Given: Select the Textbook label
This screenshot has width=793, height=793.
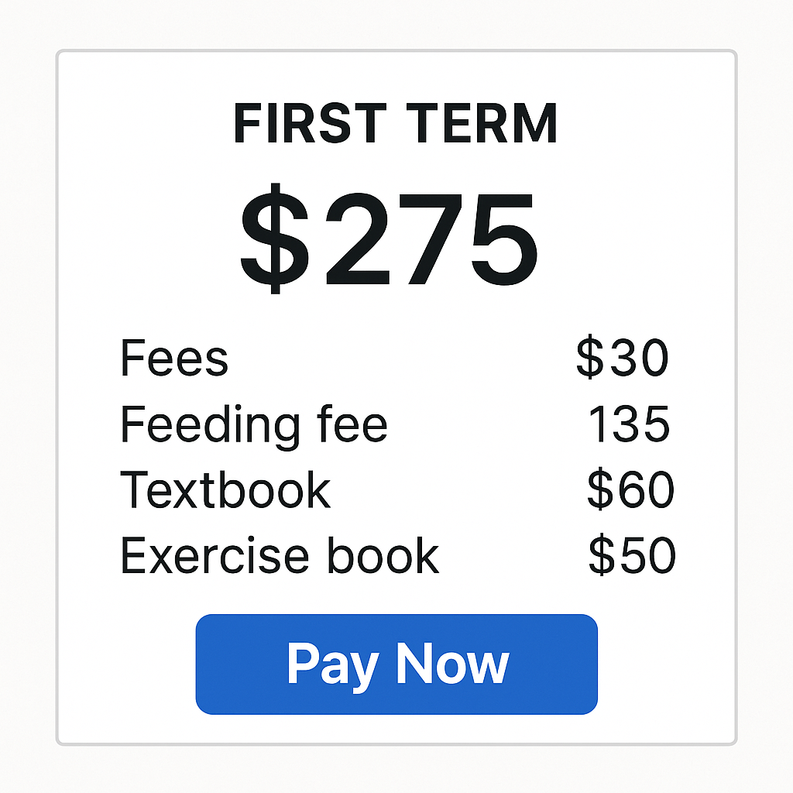Looking at the screenshot, I should click(225, 489).
